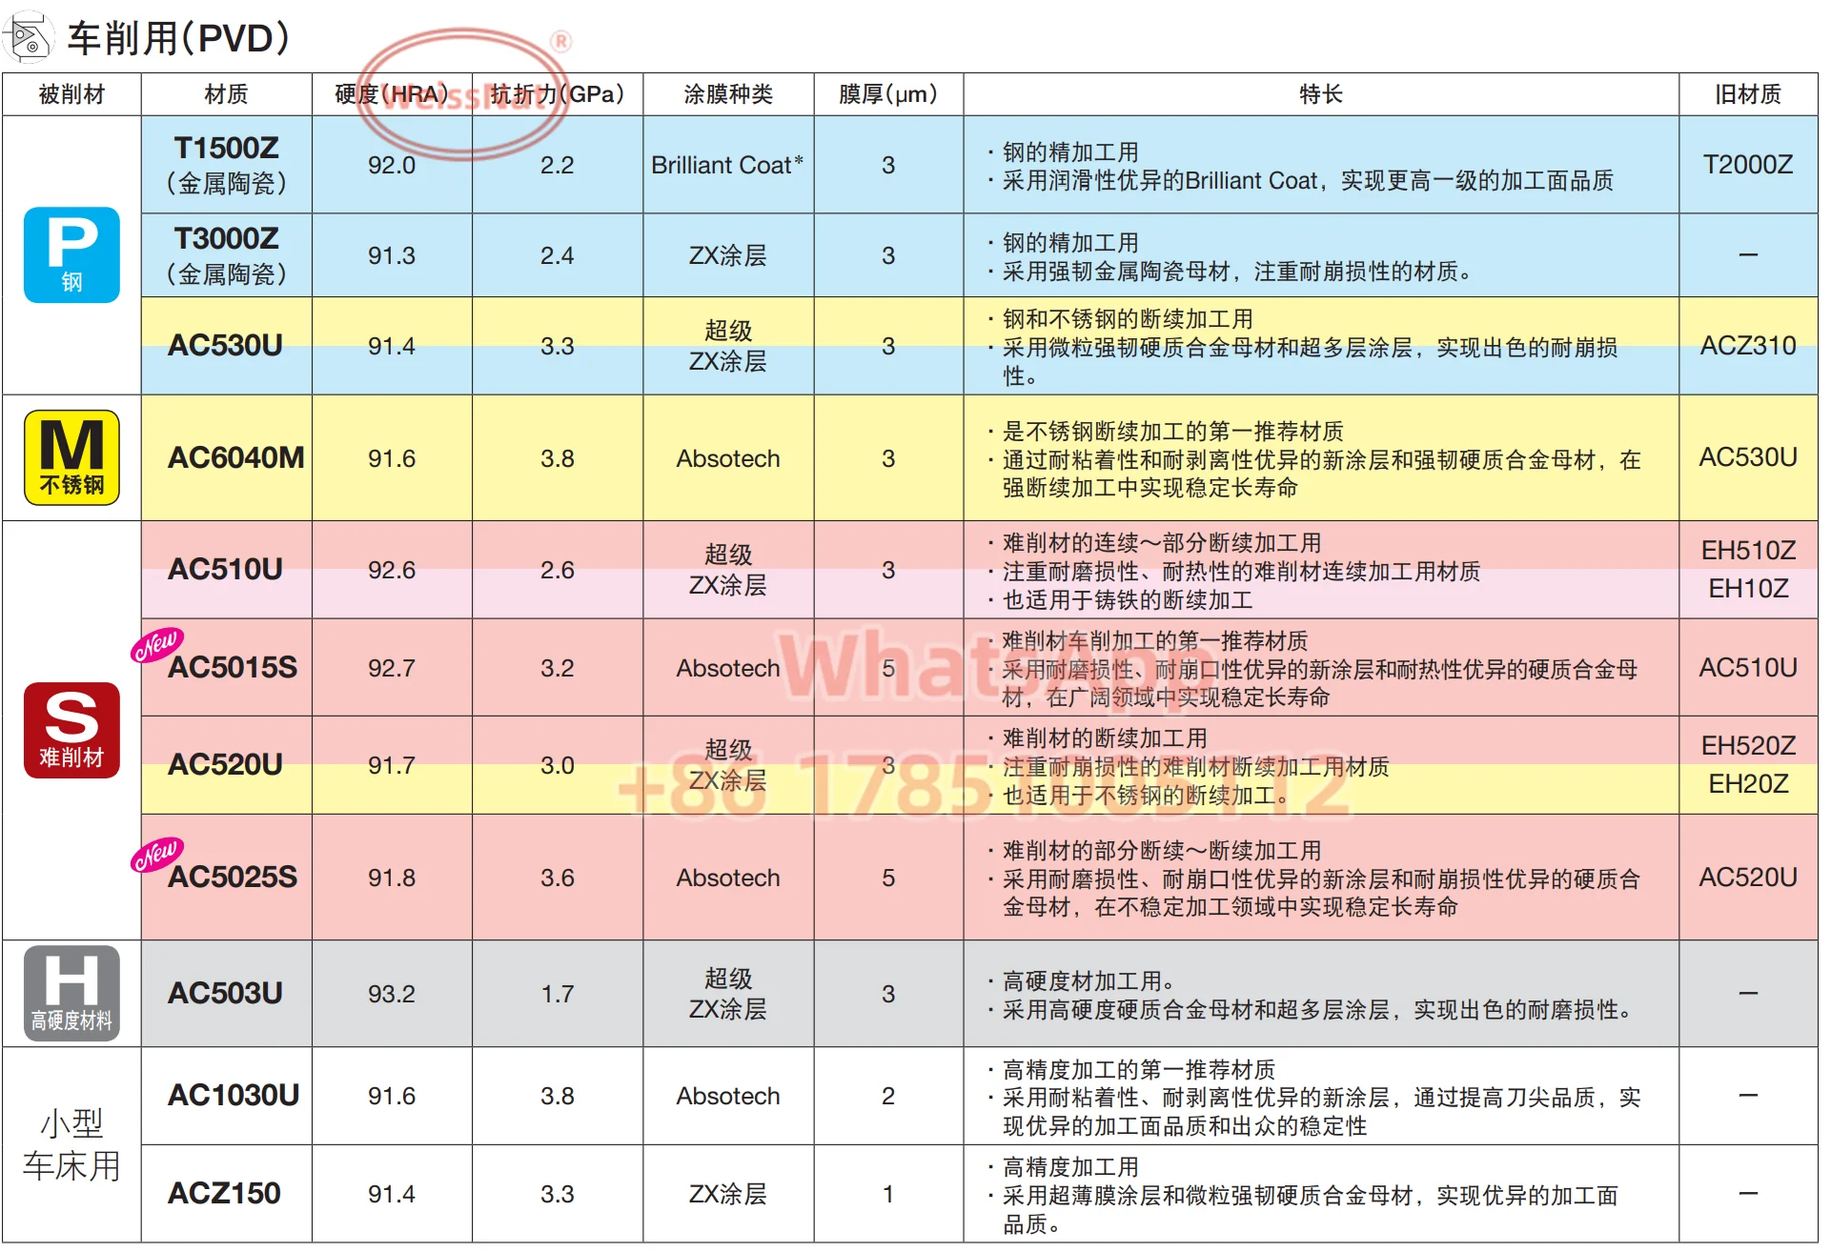The image size is (1831, 1252).
Task: Click old grade EH520Z
Action: coord(1748,745)
